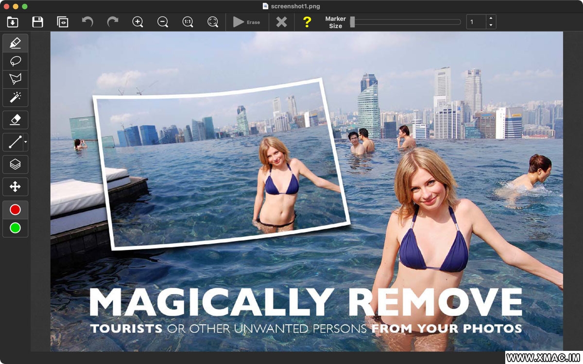The height and width of the screenshot is (364, 583).
Task: Select the Lasso selection tool
Action: (16, 61)
